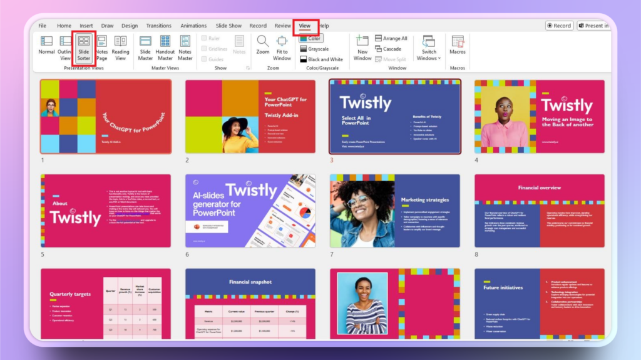641x360 pixels.
Task: Select the Financial snapshot slide
Action: [250, 304]
